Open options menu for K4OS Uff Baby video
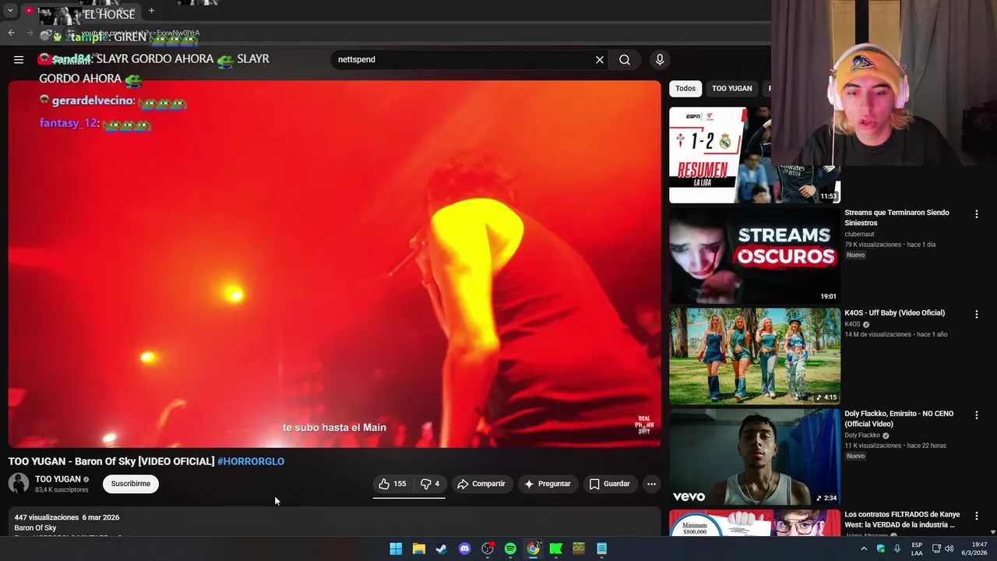The image size is (997, 561). (976, 314)
